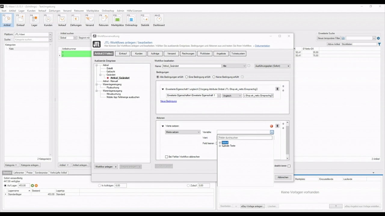This screenshot has height=216, width=385.
Task: Open the Einkauf workflow tab
Action: (123, 54)
